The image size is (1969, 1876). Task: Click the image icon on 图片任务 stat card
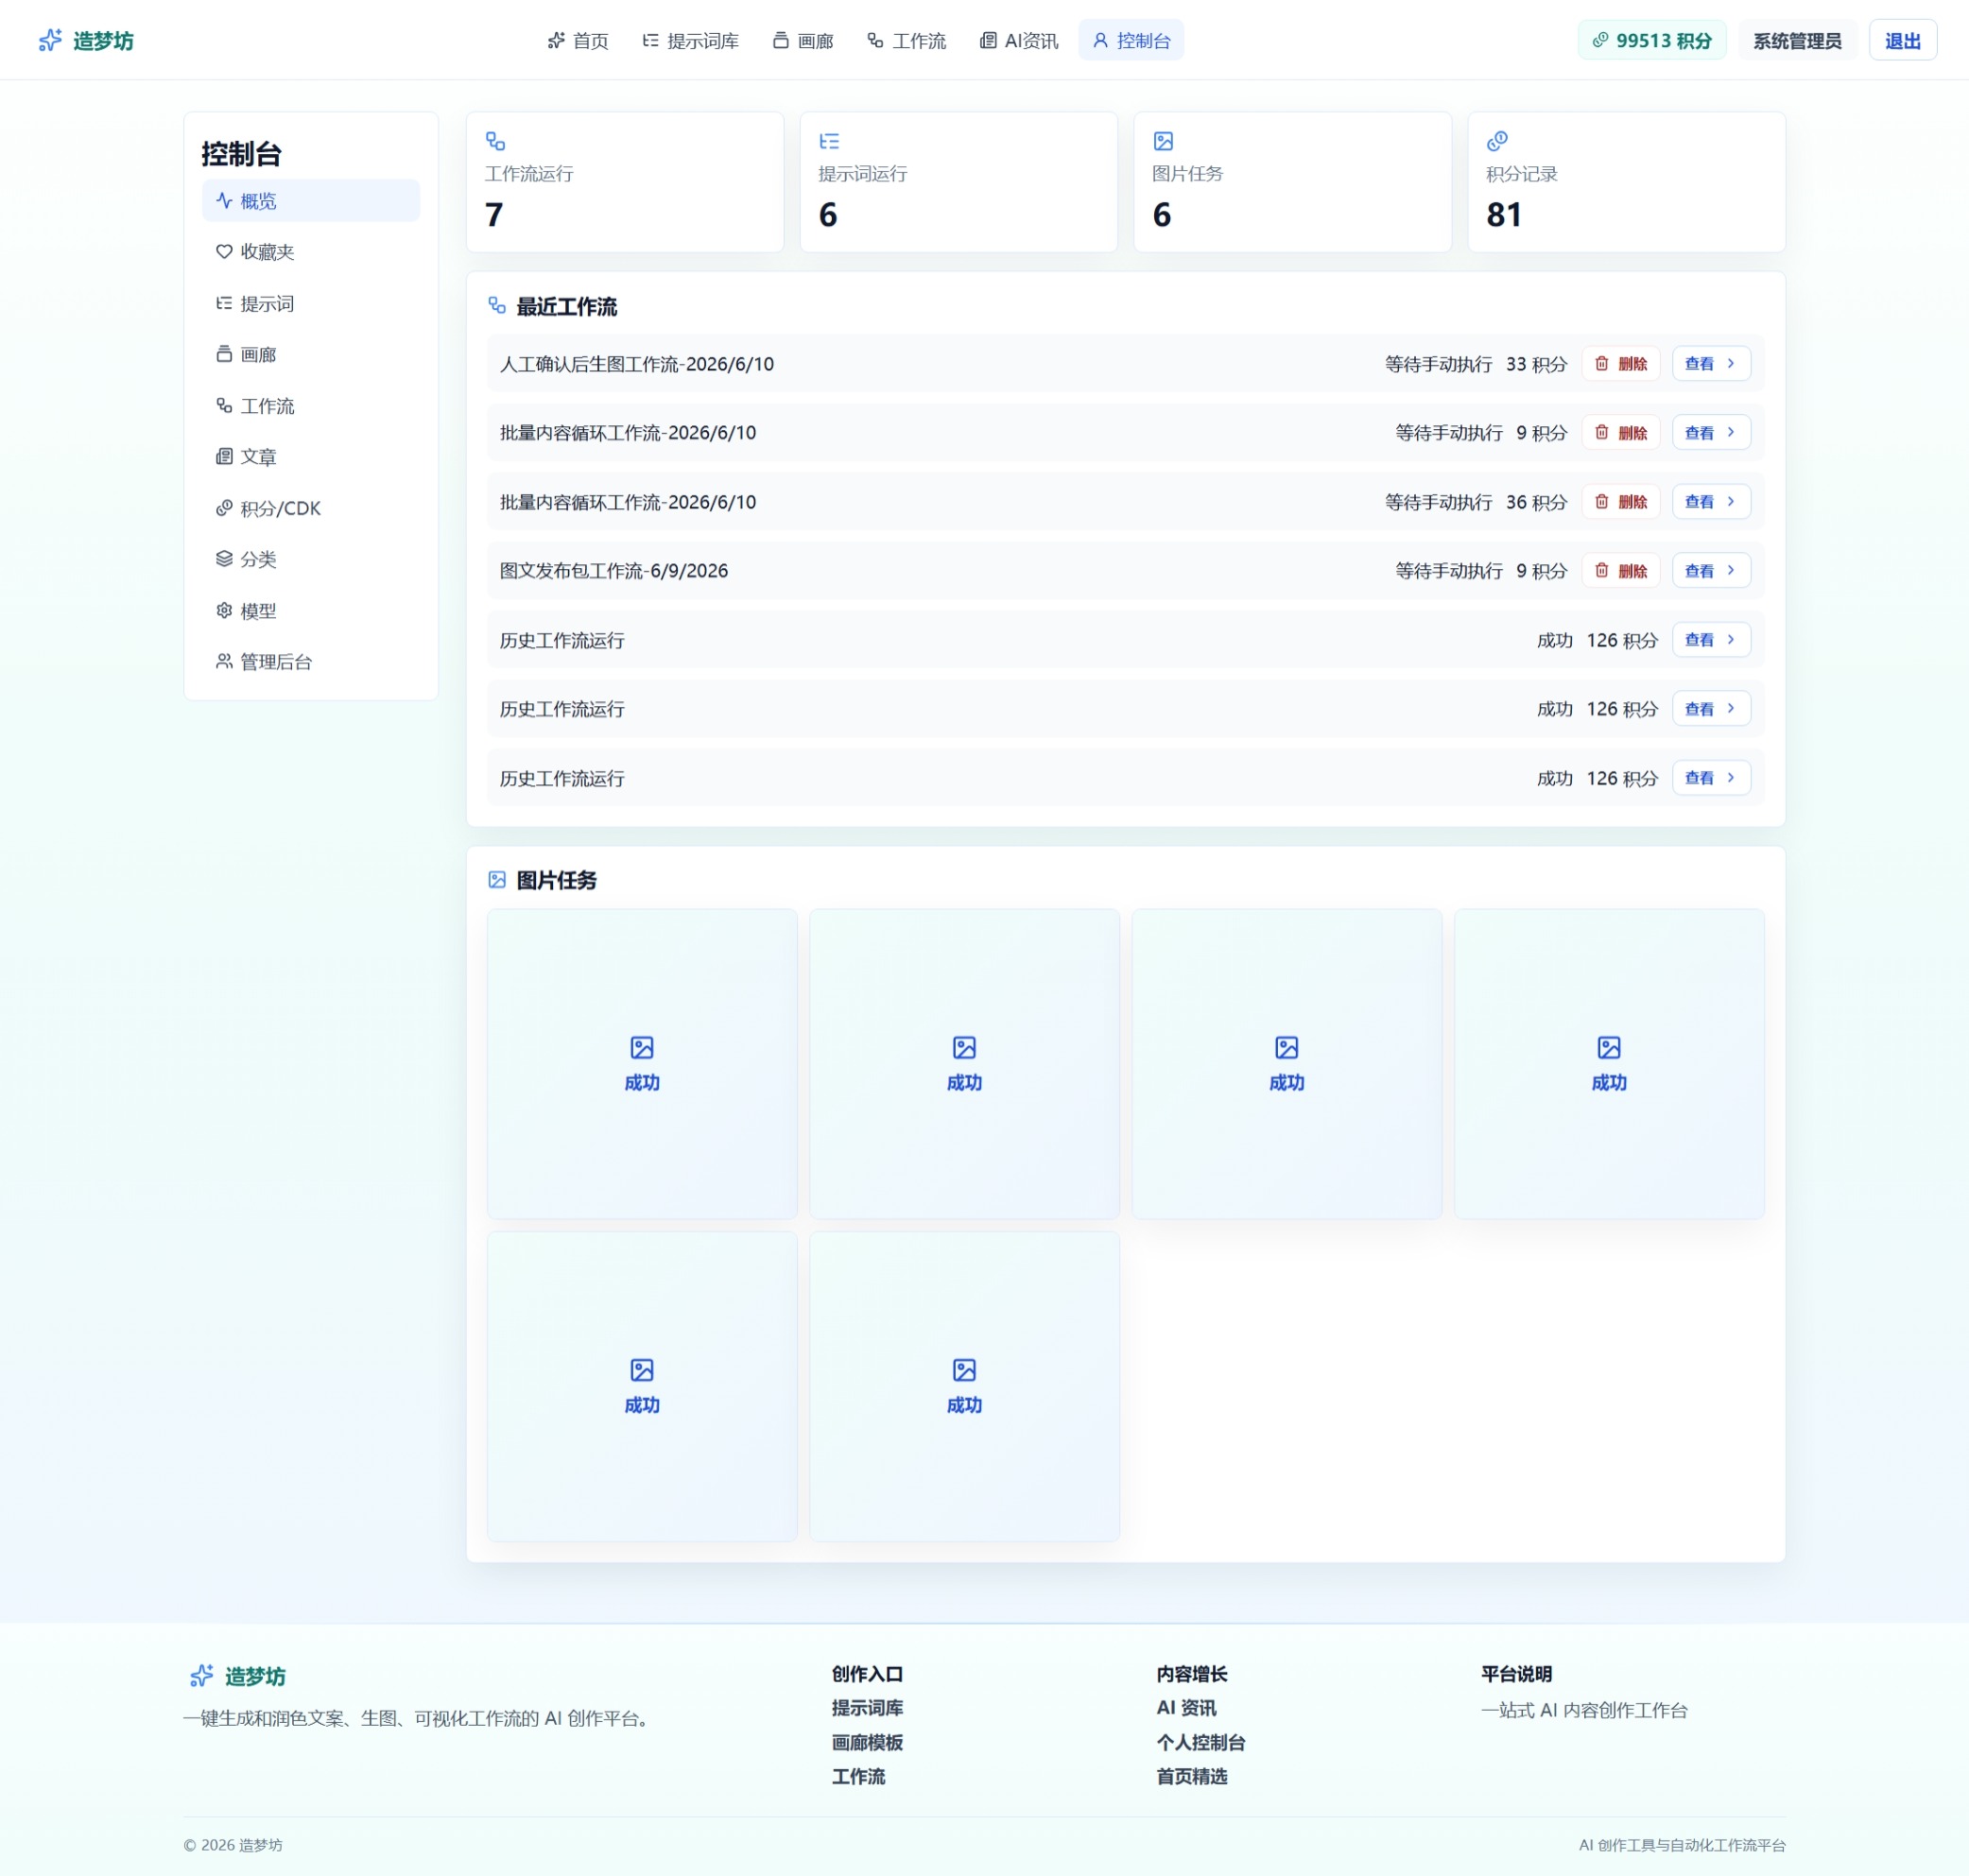(1163, 141)
